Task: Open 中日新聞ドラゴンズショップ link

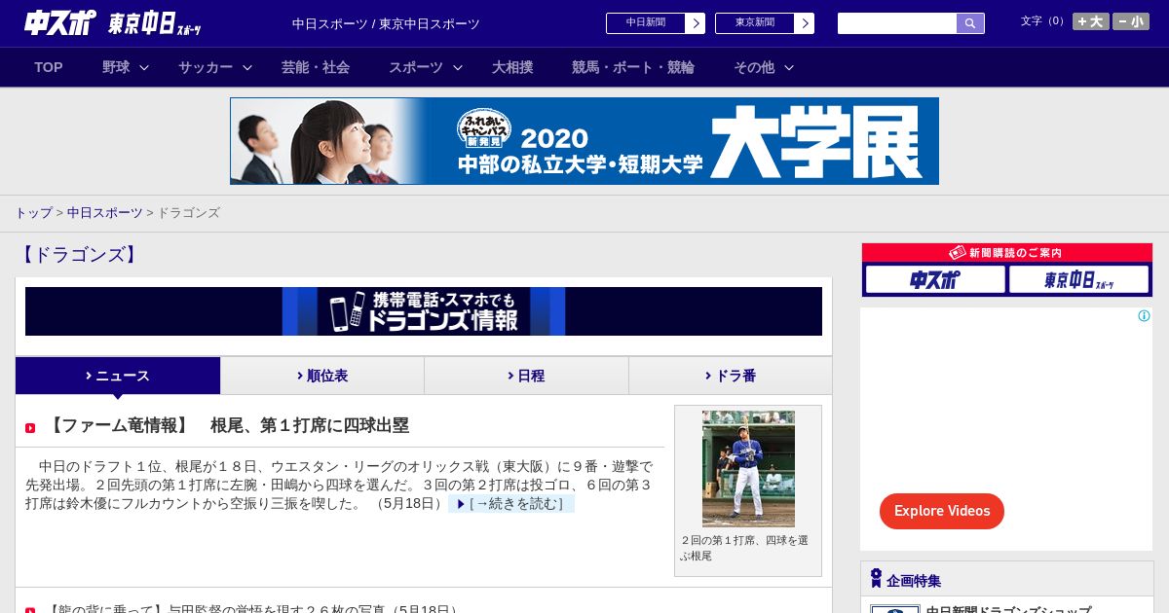Action: pyautogui.click(x=1008, y=609)
